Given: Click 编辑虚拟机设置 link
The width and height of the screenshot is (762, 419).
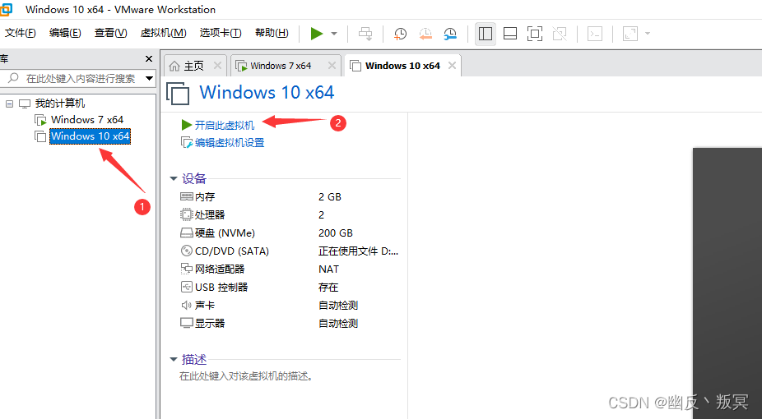Looking at the screenshot, I should [230, 143].
